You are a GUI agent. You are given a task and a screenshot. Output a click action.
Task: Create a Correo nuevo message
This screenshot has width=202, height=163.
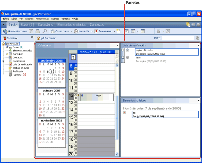click(60, 31)
